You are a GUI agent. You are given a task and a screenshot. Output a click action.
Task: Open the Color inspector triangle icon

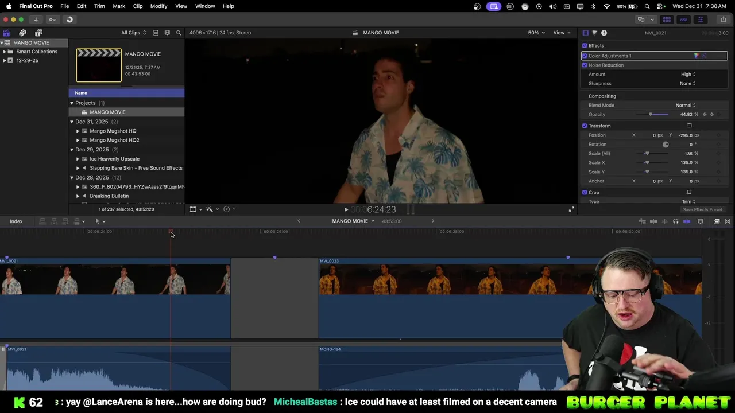594,33
